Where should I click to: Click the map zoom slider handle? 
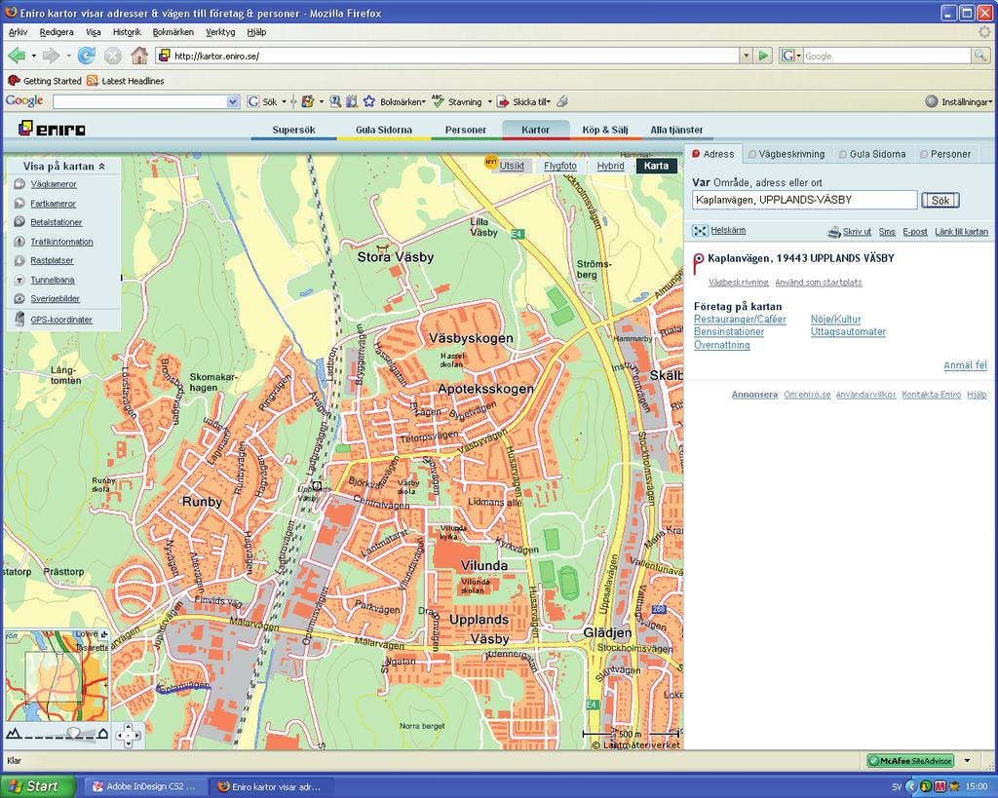coord(74,734)
